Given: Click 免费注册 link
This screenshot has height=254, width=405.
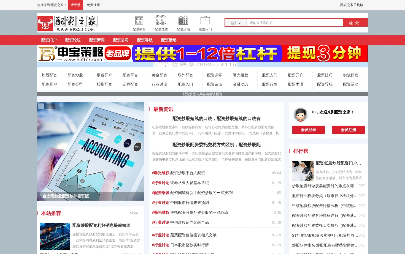Looking at the screenshot, I should click(93, 5).
